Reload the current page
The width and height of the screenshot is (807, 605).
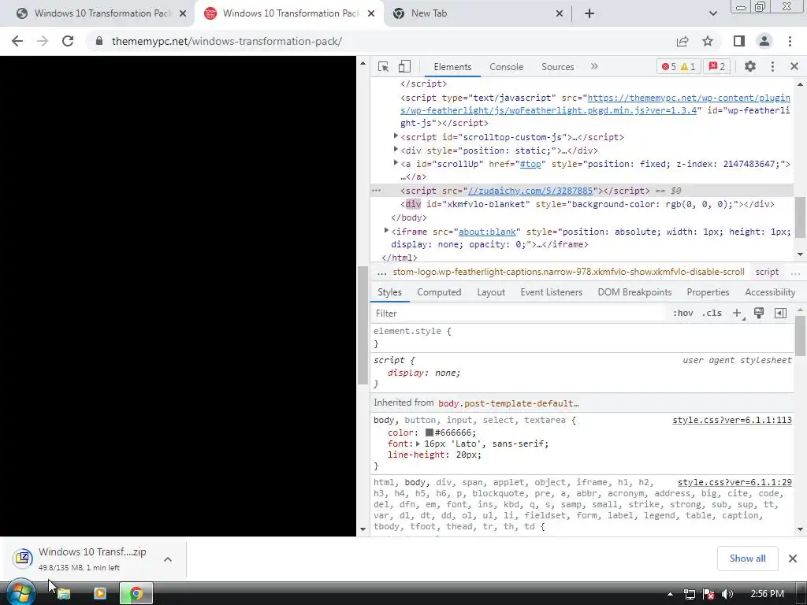click(68, 41)
